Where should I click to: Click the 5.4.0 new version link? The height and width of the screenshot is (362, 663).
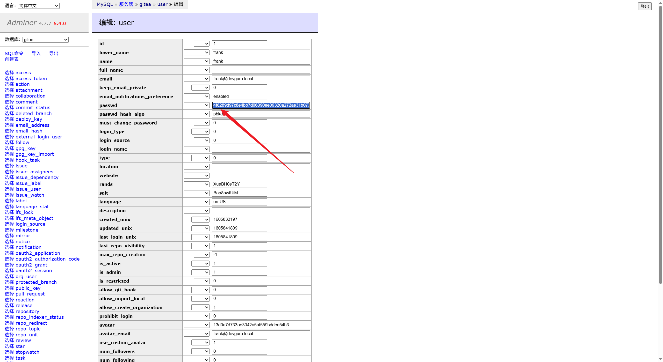[60, 24]
